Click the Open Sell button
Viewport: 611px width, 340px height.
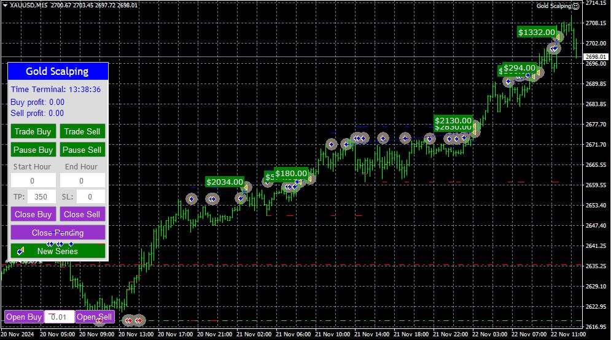[95, 317]
